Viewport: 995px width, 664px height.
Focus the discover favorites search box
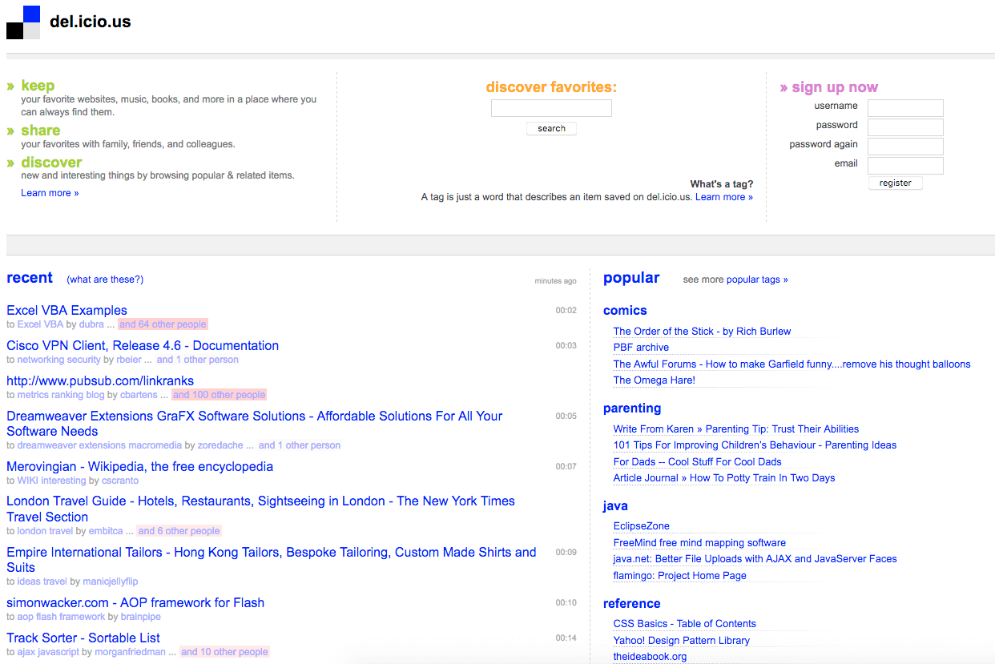[x=551, y=108]
